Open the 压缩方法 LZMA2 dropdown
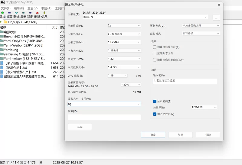This screenshot has height=165, width=242. coord(124,42)
